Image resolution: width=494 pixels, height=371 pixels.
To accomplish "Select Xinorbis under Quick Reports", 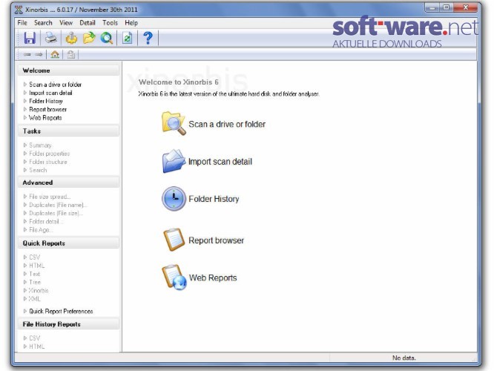I will [39, 290].
